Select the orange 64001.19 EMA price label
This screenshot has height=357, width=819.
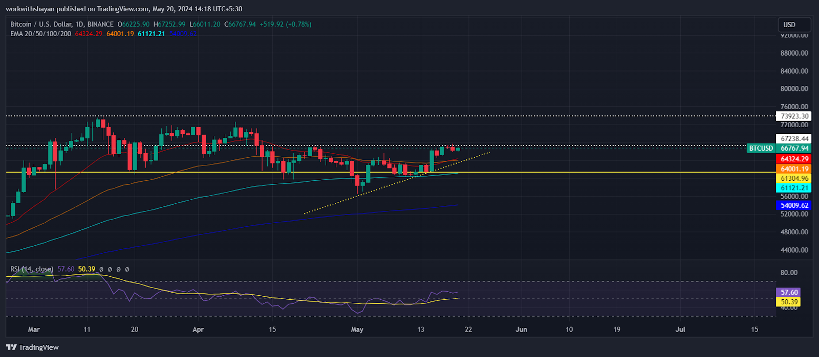pos(794,169)
